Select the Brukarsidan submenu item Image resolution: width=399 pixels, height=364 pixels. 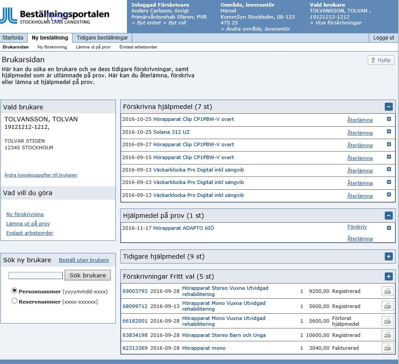tap(16, 47)
